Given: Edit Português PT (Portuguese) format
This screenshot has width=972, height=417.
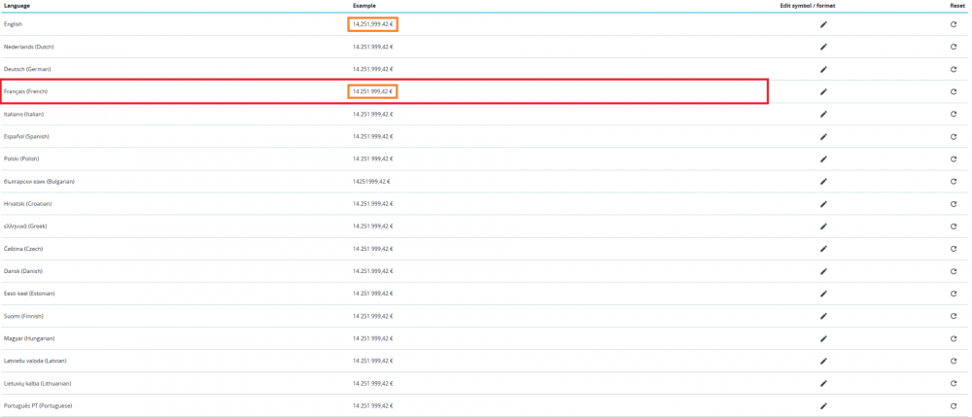Looking at the screenshot, I should point(823,406).
